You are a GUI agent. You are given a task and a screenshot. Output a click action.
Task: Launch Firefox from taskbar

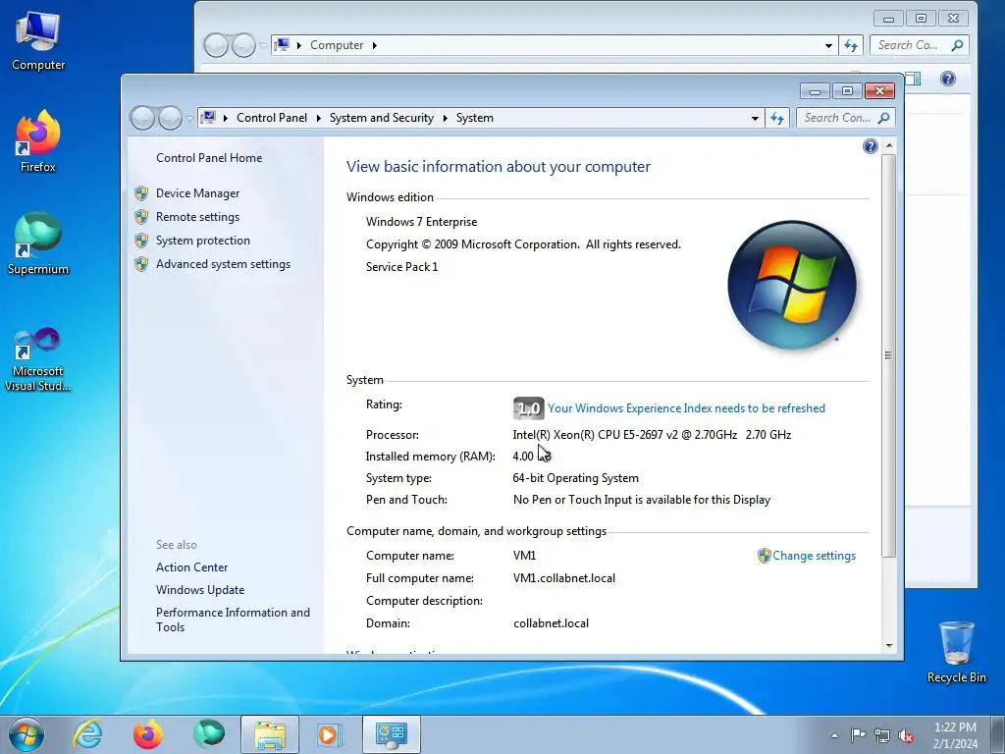[147, 734]
